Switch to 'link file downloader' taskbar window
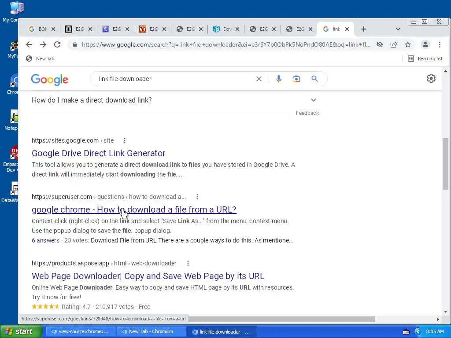This screenshot has width=451, height=338. click(x=222, y=331)
